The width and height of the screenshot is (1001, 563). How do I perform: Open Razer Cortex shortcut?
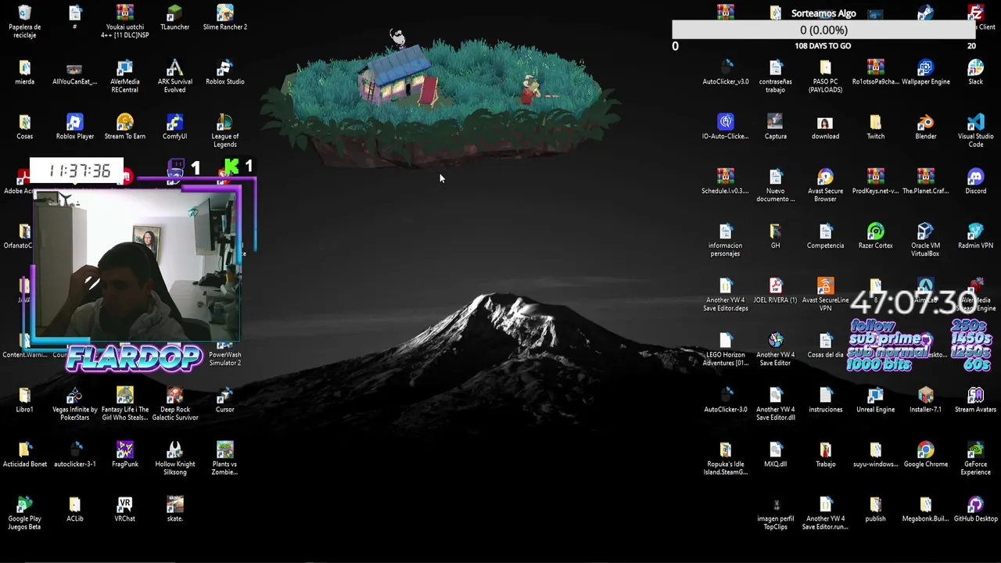875,232
